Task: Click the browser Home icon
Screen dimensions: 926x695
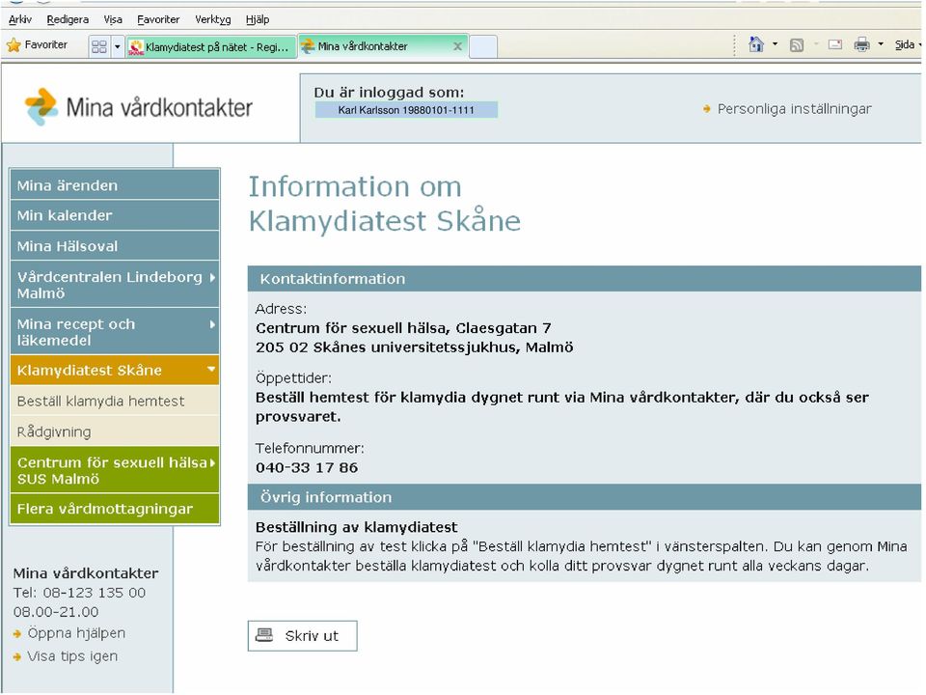Action: (756, 44)
